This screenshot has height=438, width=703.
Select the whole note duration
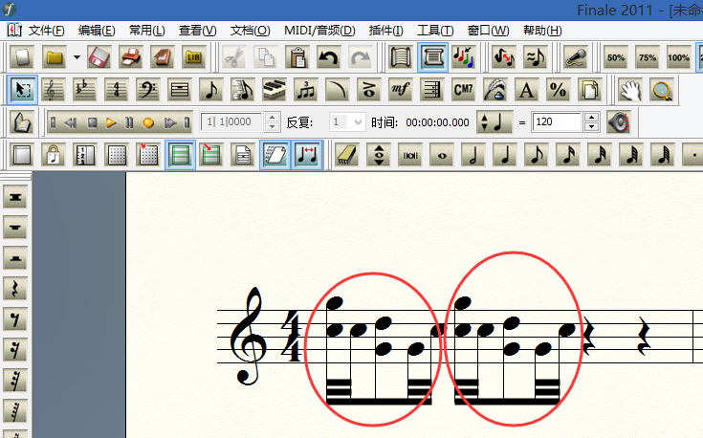(442, 155)
